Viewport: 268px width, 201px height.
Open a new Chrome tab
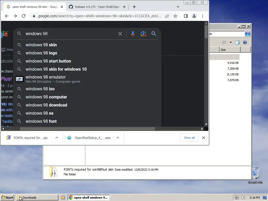134,7
